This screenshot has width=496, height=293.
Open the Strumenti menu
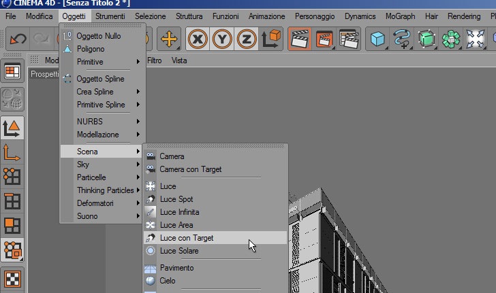pos(110,16)
